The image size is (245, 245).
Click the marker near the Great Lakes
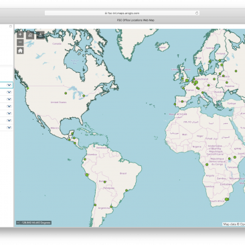(84, 96)
